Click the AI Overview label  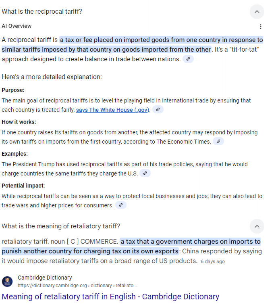pos(17,26)
